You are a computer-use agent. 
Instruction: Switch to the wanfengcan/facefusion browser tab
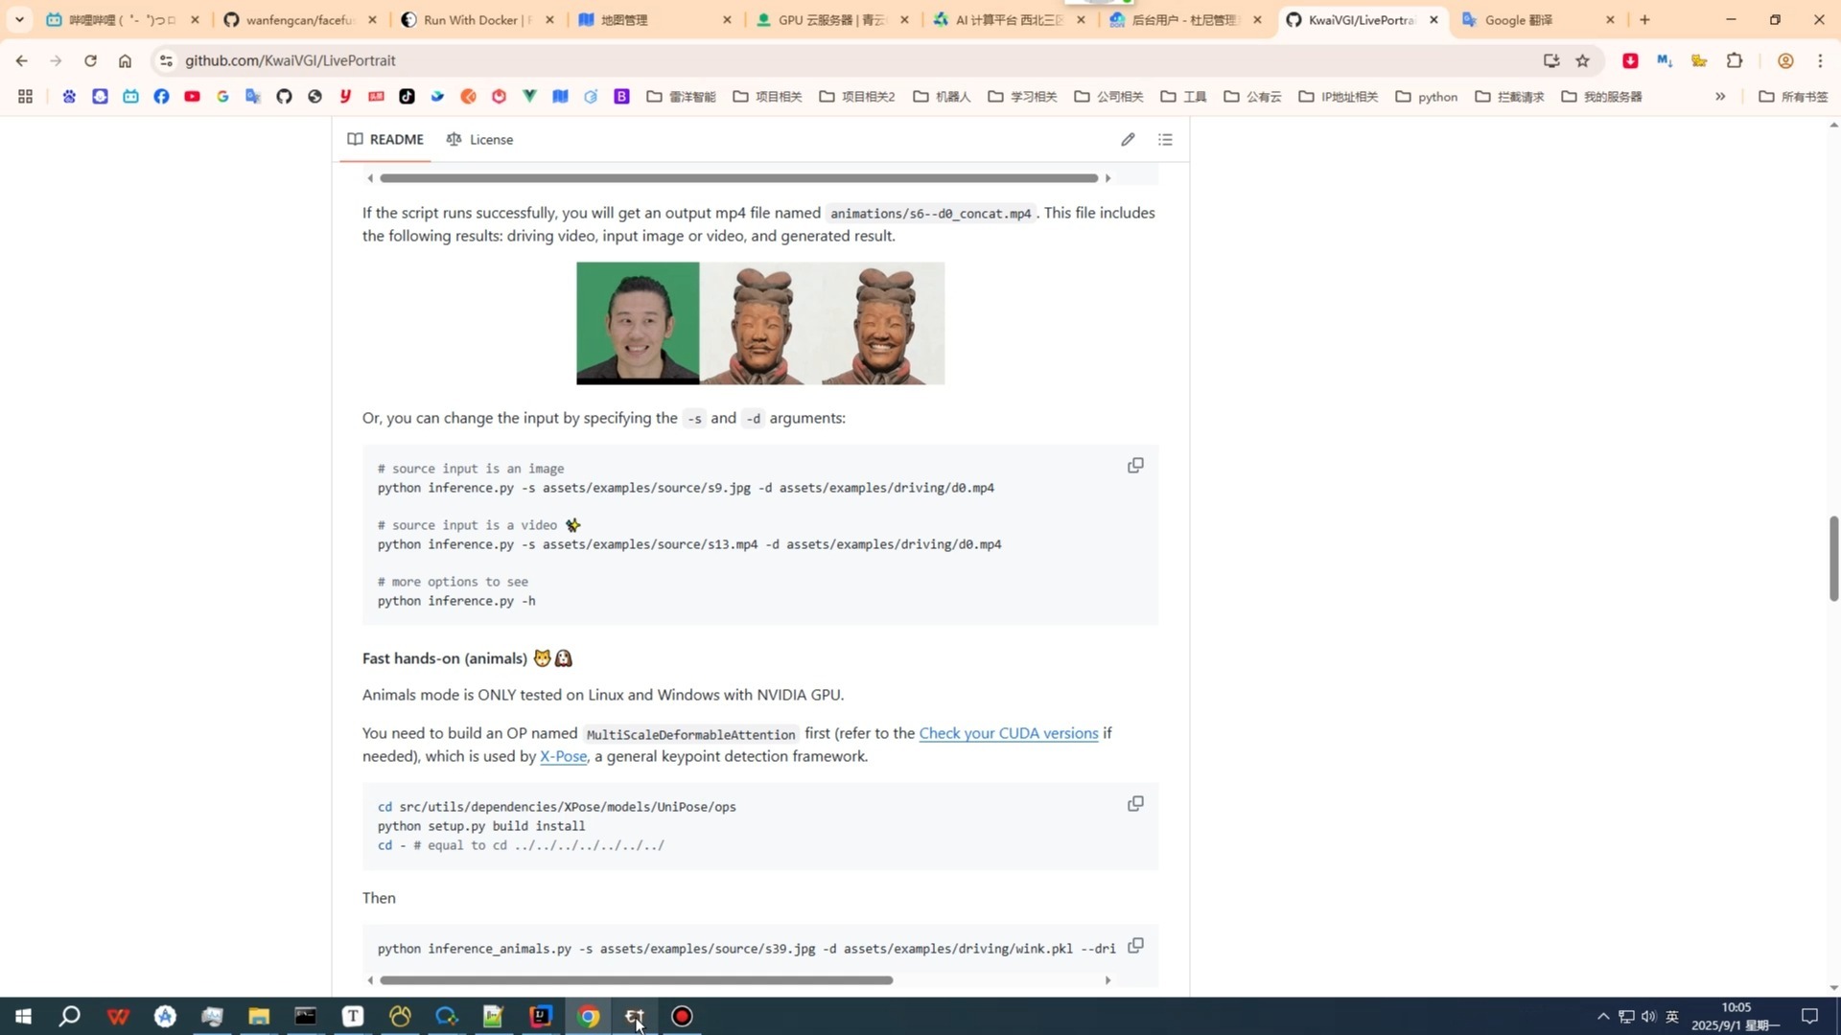point(300,19)
